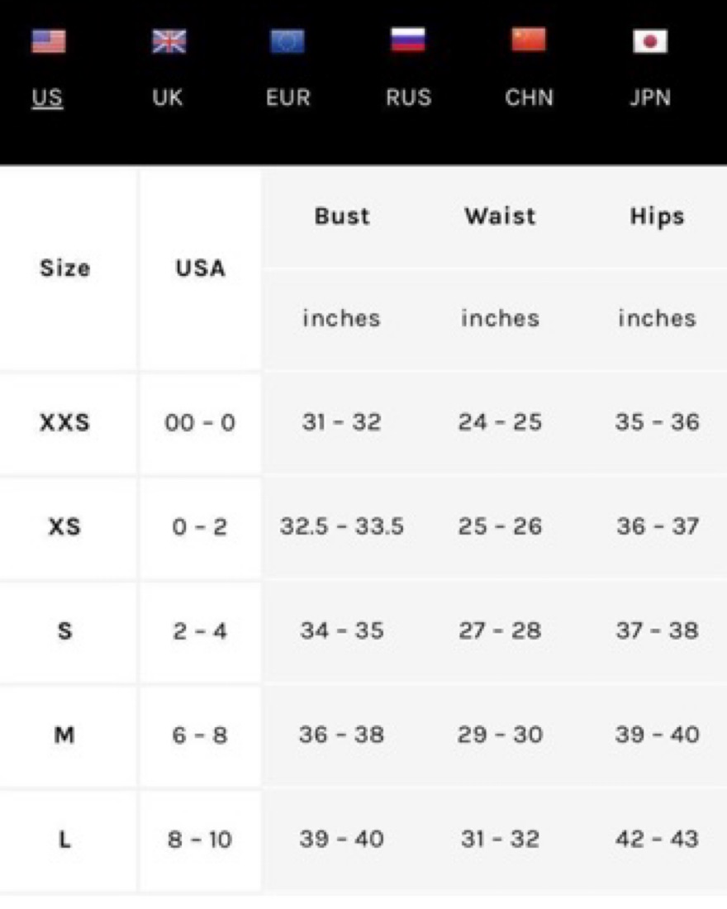Image resolution: width=727 pixels, height=909 pixels.
Task: Click the 32.5 - 33.5 bust cell
Action: click(342, 526)
